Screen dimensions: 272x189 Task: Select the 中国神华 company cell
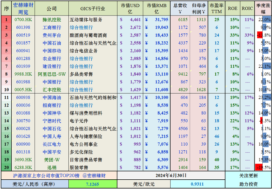[52, 113]
